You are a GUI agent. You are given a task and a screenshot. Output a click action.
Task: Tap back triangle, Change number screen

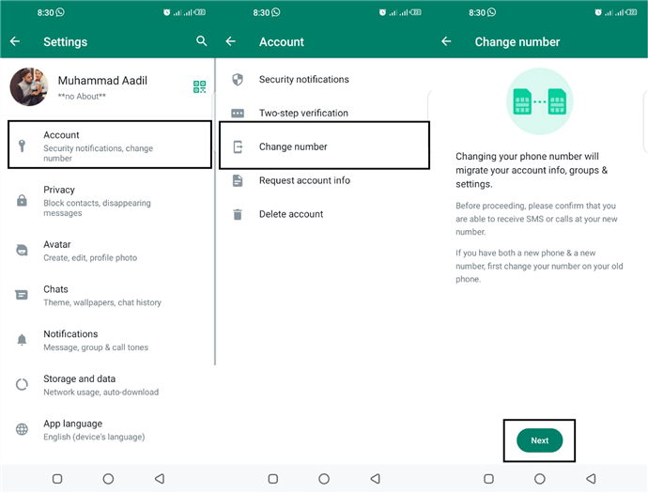591,479
